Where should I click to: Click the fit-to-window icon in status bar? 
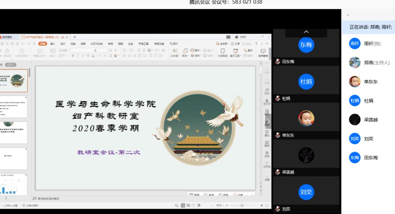(267, 205)
